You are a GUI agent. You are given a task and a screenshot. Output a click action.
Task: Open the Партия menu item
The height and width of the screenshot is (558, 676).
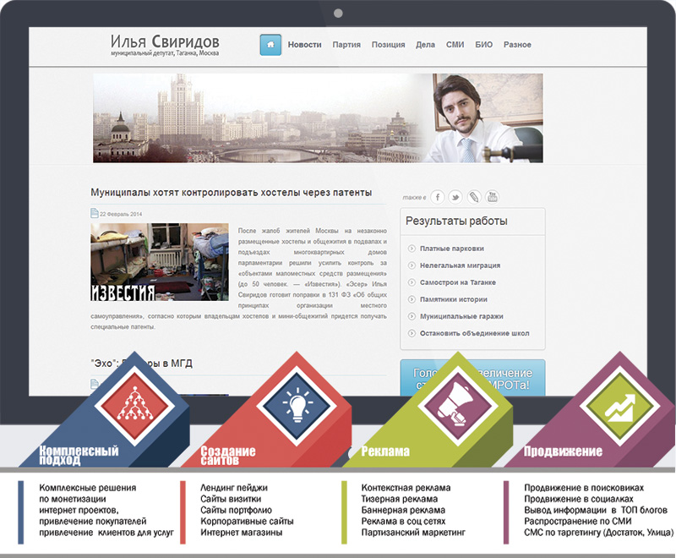click(x=346, y=45)
